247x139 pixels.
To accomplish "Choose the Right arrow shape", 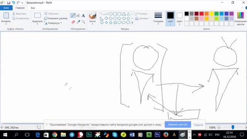I will tap(120, 18).
